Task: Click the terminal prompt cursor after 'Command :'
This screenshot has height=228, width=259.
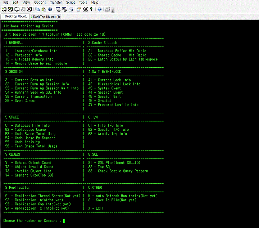Action: pos(64,221)
